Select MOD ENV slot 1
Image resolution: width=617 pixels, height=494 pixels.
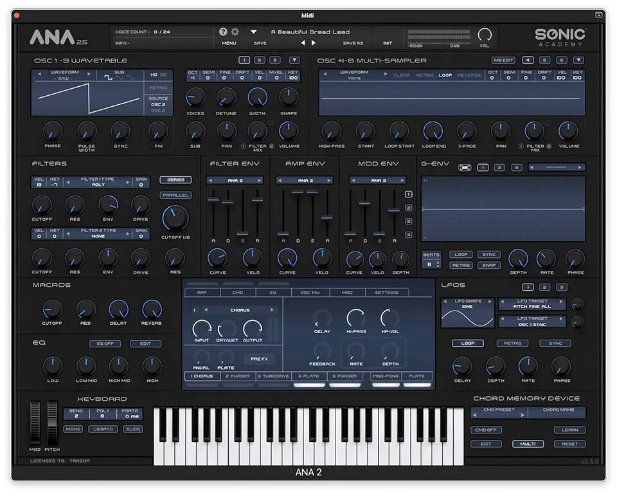click(409, 194)
